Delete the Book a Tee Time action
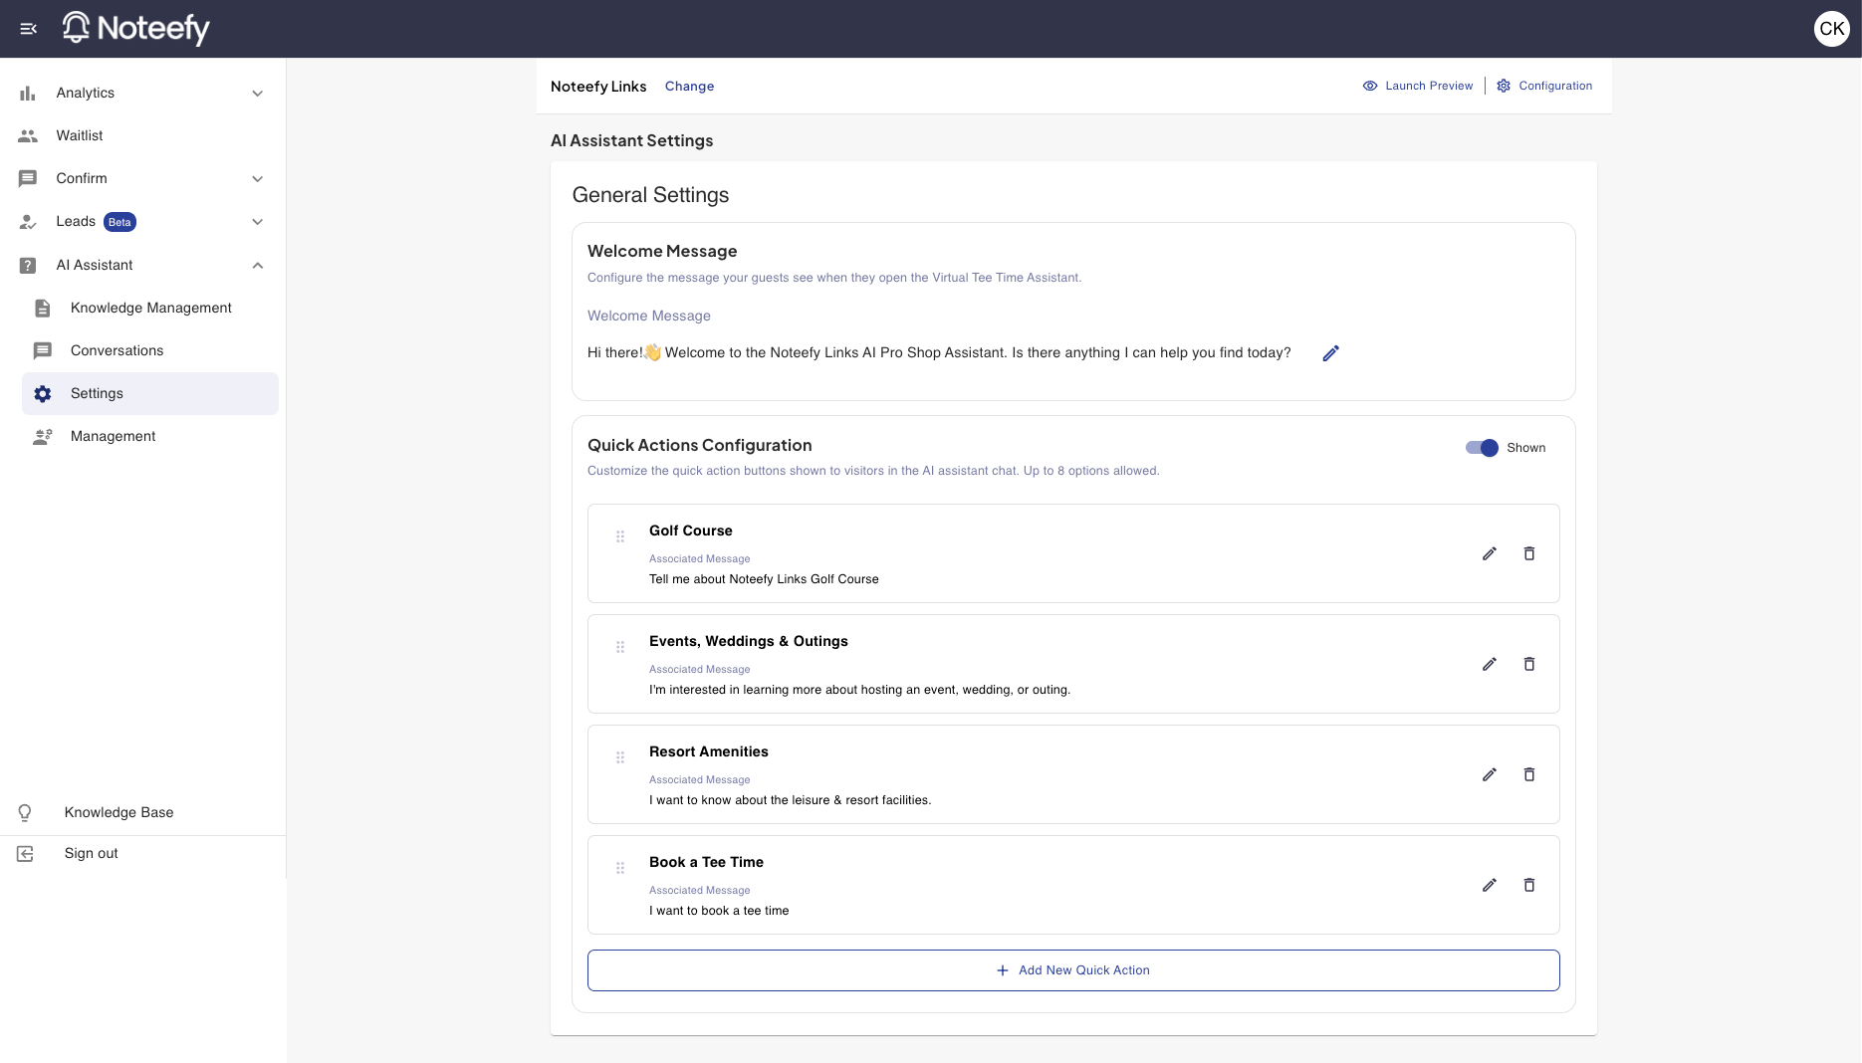Image resolution: width=1862 pixels, height=1063 pixels. pos(1528,885)
